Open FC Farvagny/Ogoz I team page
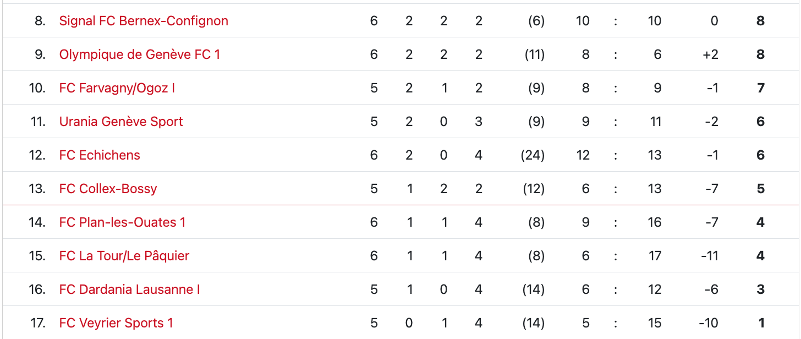The image size is (801, 339). [117, 88]
